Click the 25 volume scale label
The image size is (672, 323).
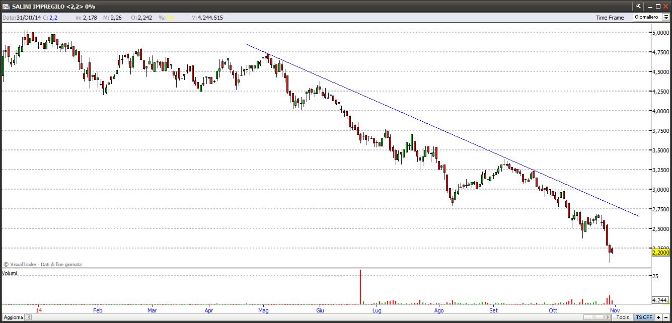(655, 276)
